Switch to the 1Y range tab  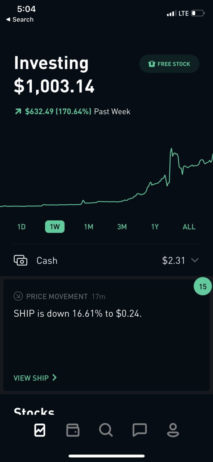155,227
